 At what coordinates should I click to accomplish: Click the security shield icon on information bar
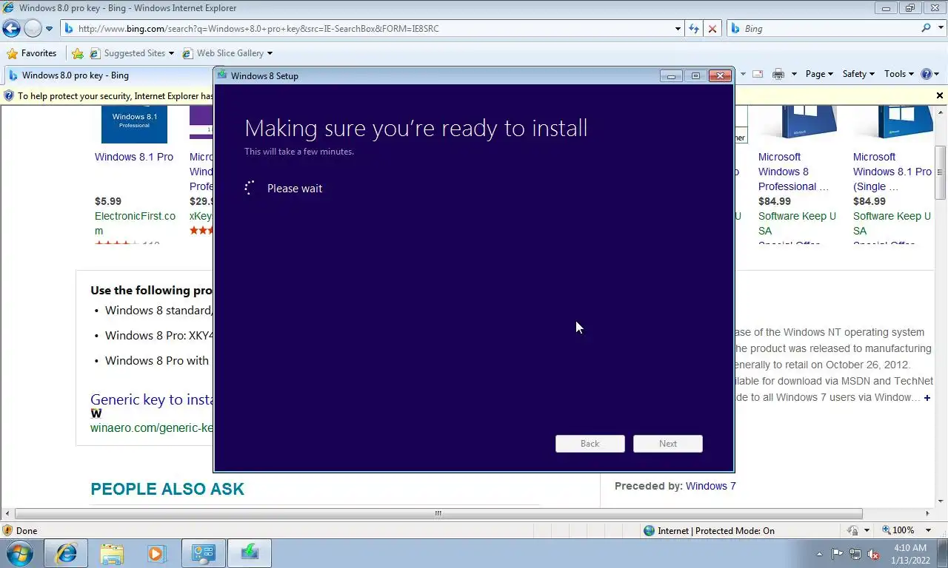pos(9,95)
